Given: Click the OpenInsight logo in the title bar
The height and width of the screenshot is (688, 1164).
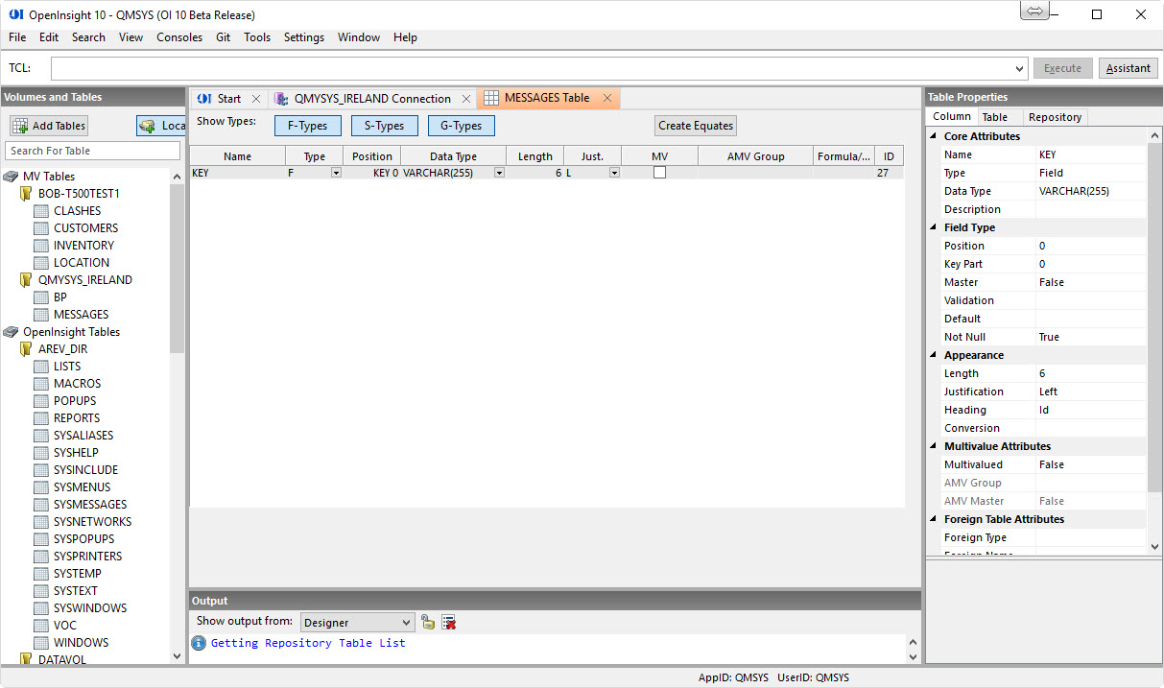Looking at the screenshot, I should pos(15,15).
